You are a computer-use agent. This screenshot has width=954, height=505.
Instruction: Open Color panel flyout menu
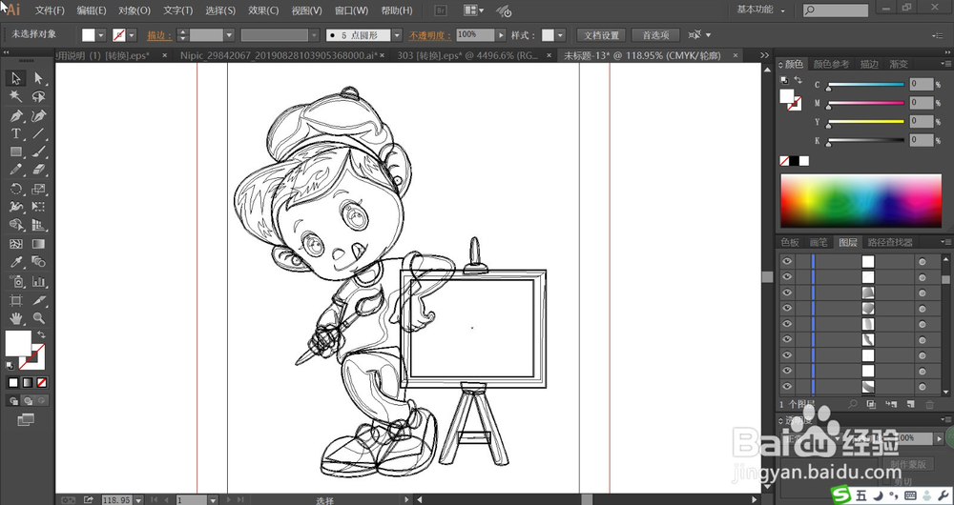[x=946, y=64]
